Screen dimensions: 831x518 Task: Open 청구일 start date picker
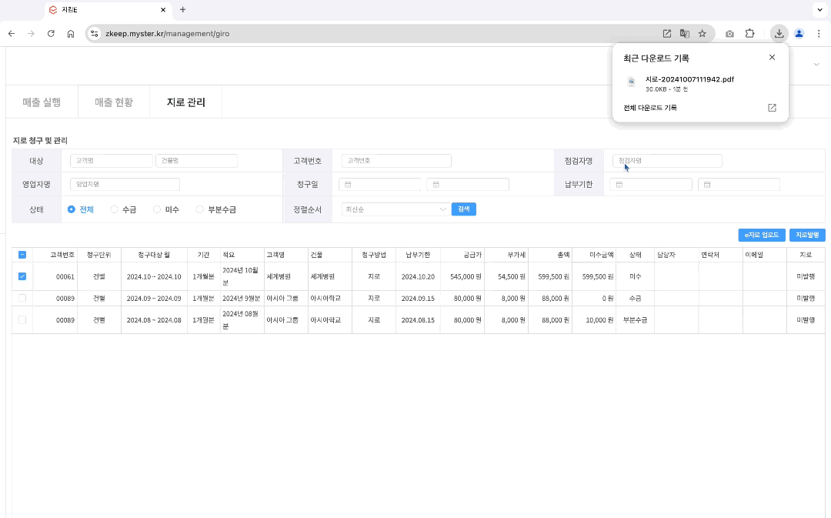click(379, 185)
